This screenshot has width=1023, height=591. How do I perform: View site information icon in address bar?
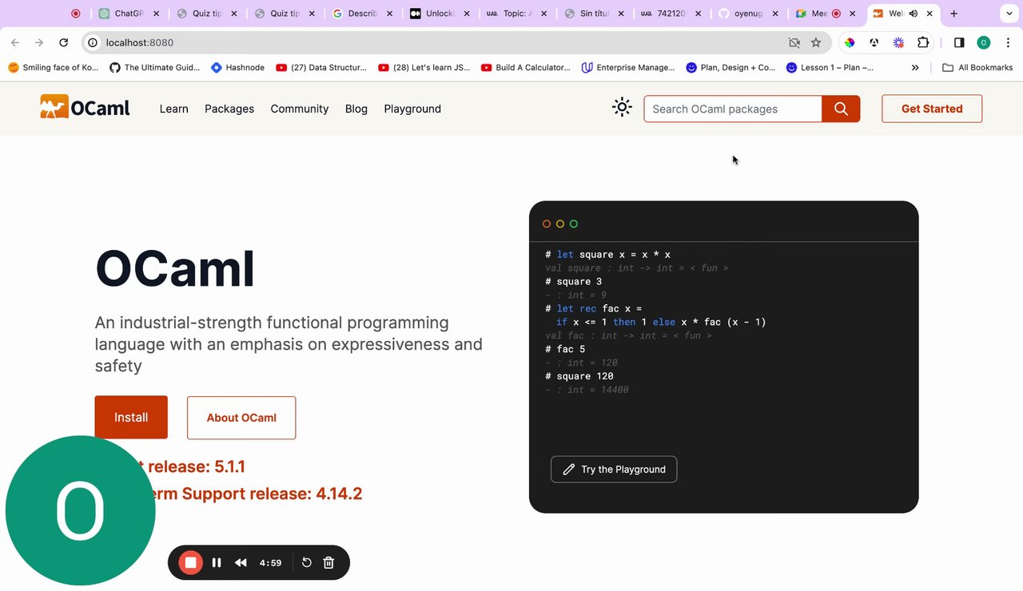pyautogui.click(x=93, y=42)
